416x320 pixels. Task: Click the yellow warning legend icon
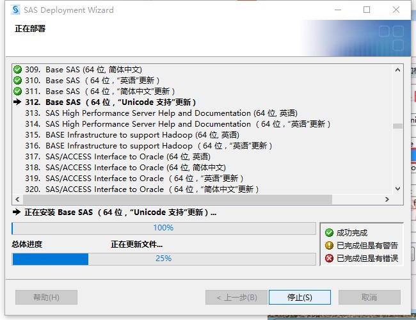[329, 245]
